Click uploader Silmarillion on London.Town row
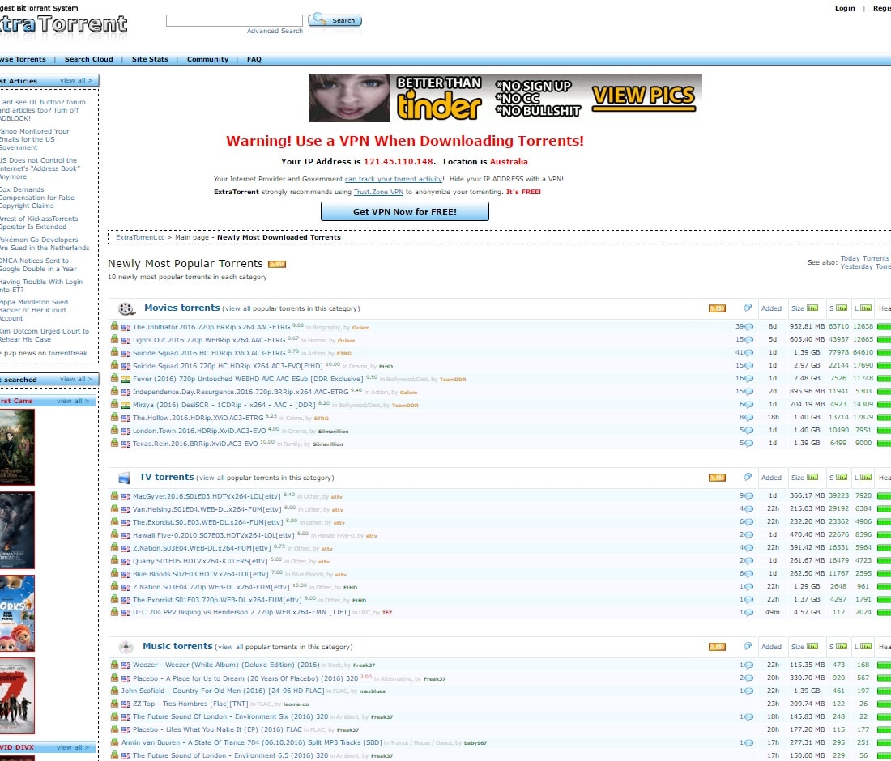891x761 pixels. click(333, 432)
